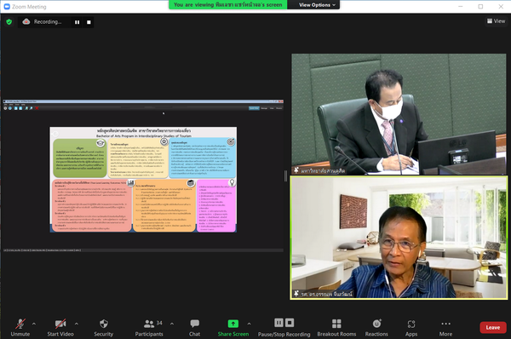Open the More options menu
The width and height of the screenshot is (511, 339).
point(445,327)
